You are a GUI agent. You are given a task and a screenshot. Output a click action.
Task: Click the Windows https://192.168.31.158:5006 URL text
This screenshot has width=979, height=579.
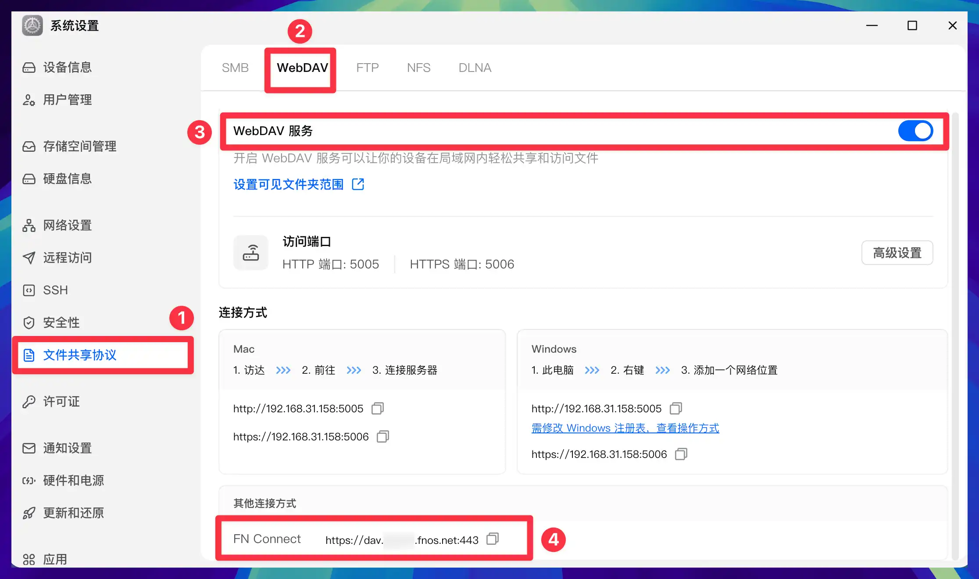pos(599,454)
